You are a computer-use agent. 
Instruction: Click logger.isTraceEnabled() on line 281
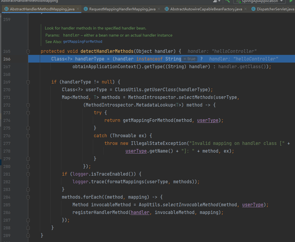(x=104, y=174)
